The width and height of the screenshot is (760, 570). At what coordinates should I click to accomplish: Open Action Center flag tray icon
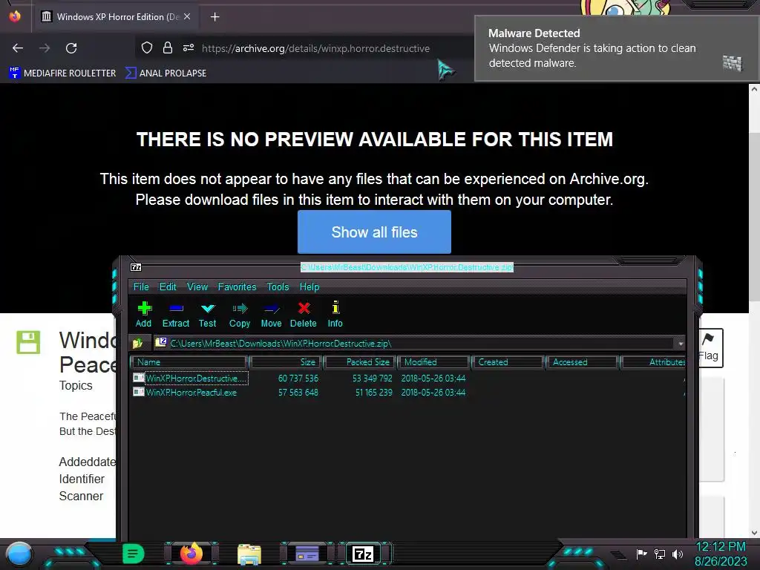pos(642,554)
